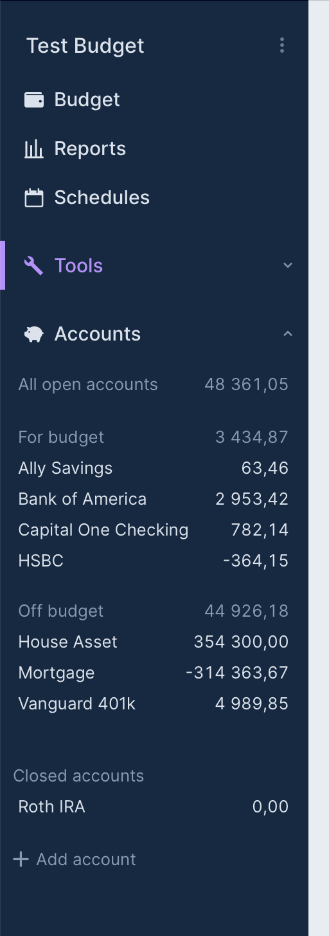Select the Capital One Checking account

tap(154, 530)
